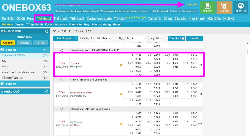This screenshot has height=136, width=250.
Task: Open the Ngày Tất cả dropdown
Action: (x=136, y=38)
